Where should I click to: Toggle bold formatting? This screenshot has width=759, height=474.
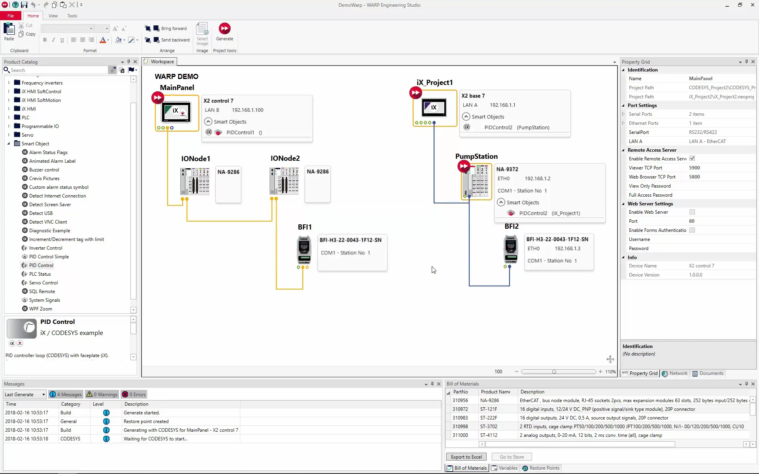point(45,40)
